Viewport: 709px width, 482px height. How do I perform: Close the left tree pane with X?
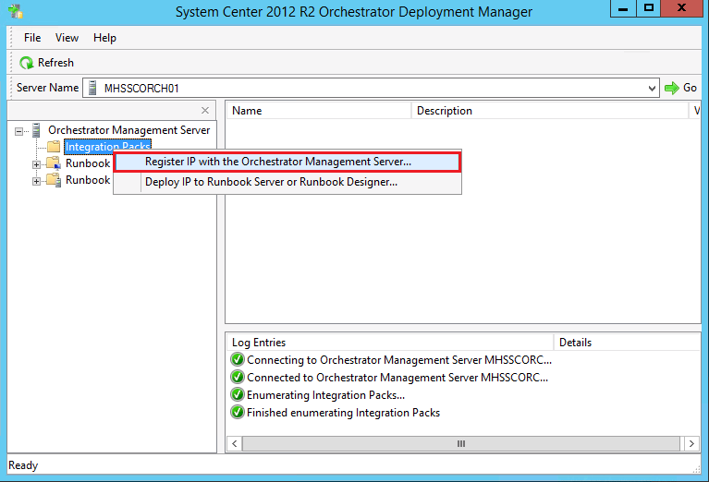tap(205, 110)
